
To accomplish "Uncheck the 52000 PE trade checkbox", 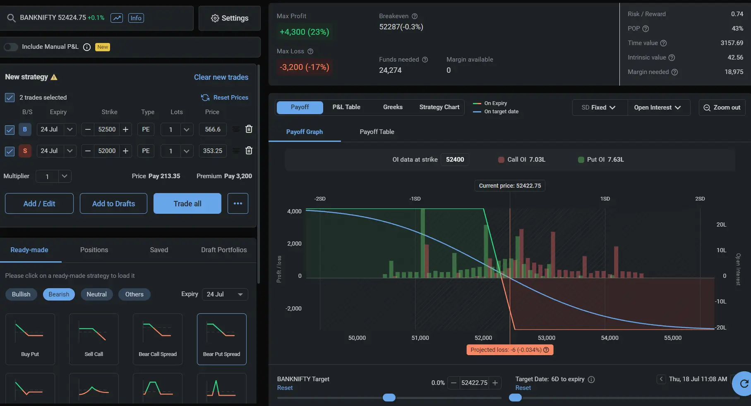I will [x=10, y=151].
